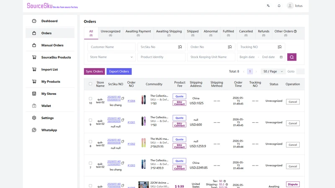
Task: Switch to the Fulfilled tab
Action: (228, 33)
